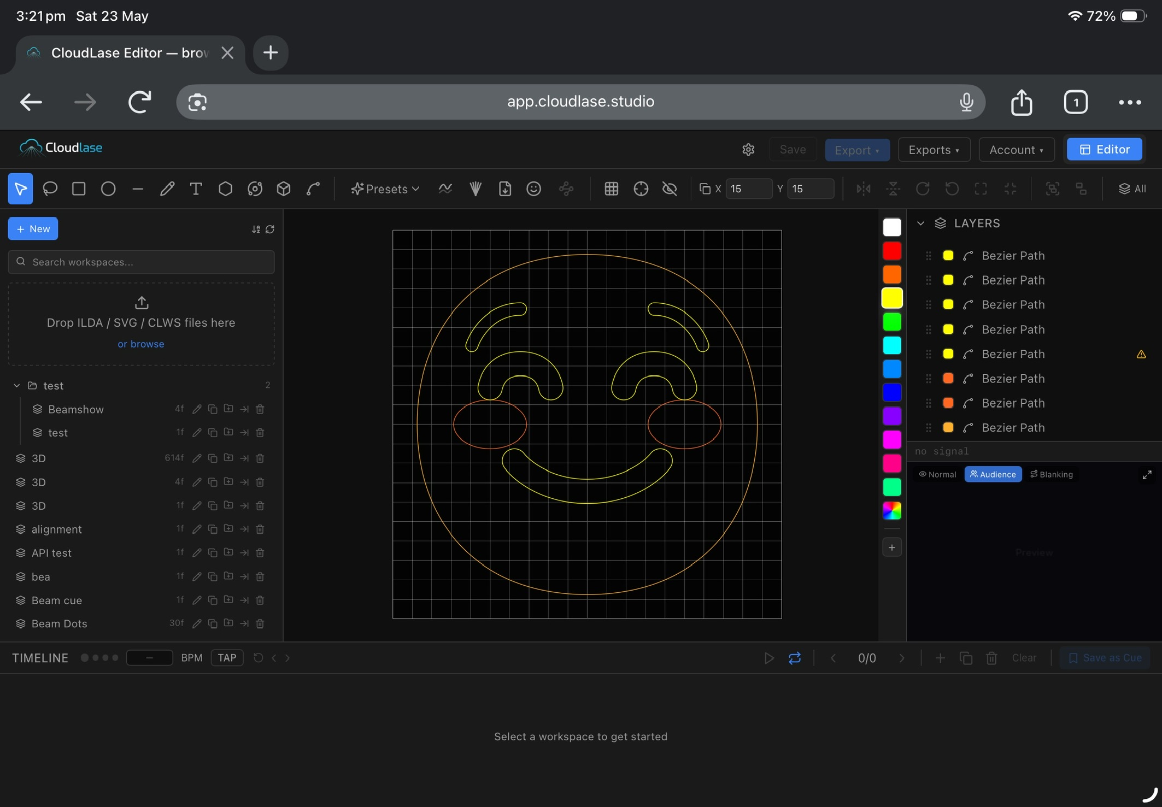Select the line tool
The image size is (1162, 807).
point(138,189)
